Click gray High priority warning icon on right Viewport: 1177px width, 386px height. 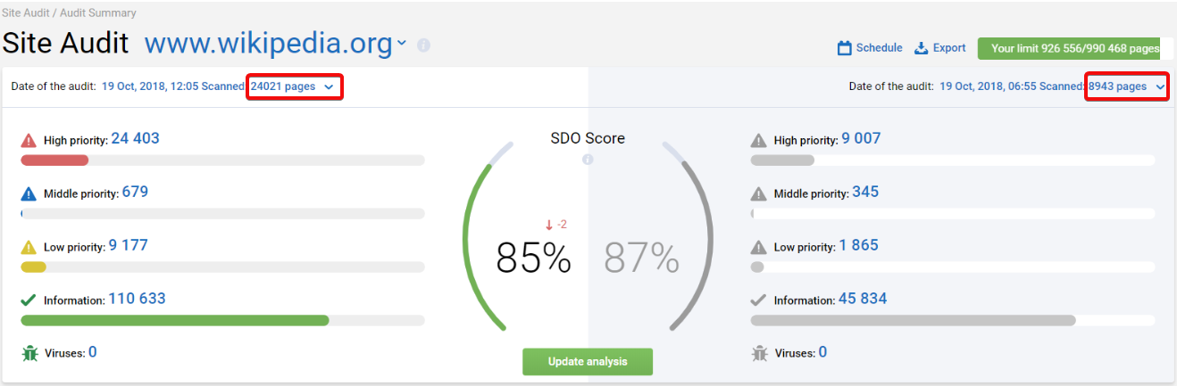(x=759, y=140)
